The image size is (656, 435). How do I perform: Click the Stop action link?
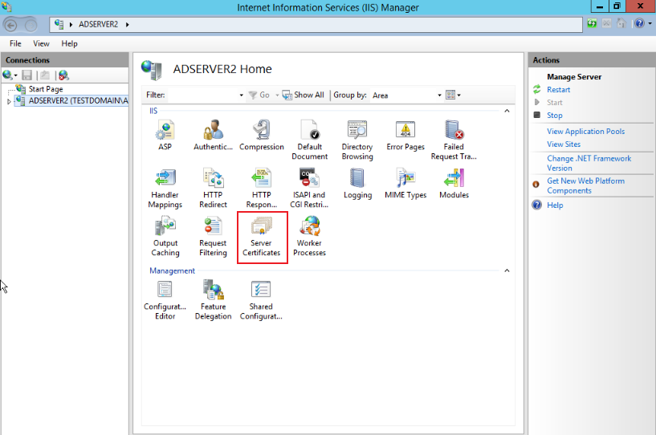pyautogui.click(x=555, y=116)
